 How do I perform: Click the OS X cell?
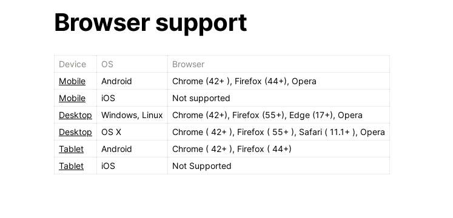[x=132, y=133]
